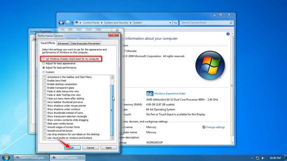Image resolution: width=287 pixels, height=161 pixels.
Task: Click System and Security breadcrumb
Action: [x=116, y=23]
